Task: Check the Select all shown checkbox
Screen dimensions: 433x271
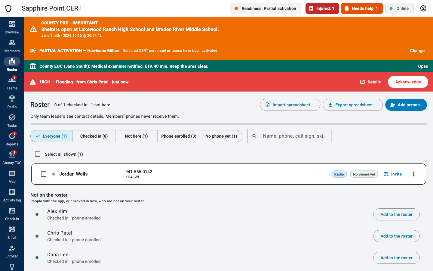Action: pos(38,154)
